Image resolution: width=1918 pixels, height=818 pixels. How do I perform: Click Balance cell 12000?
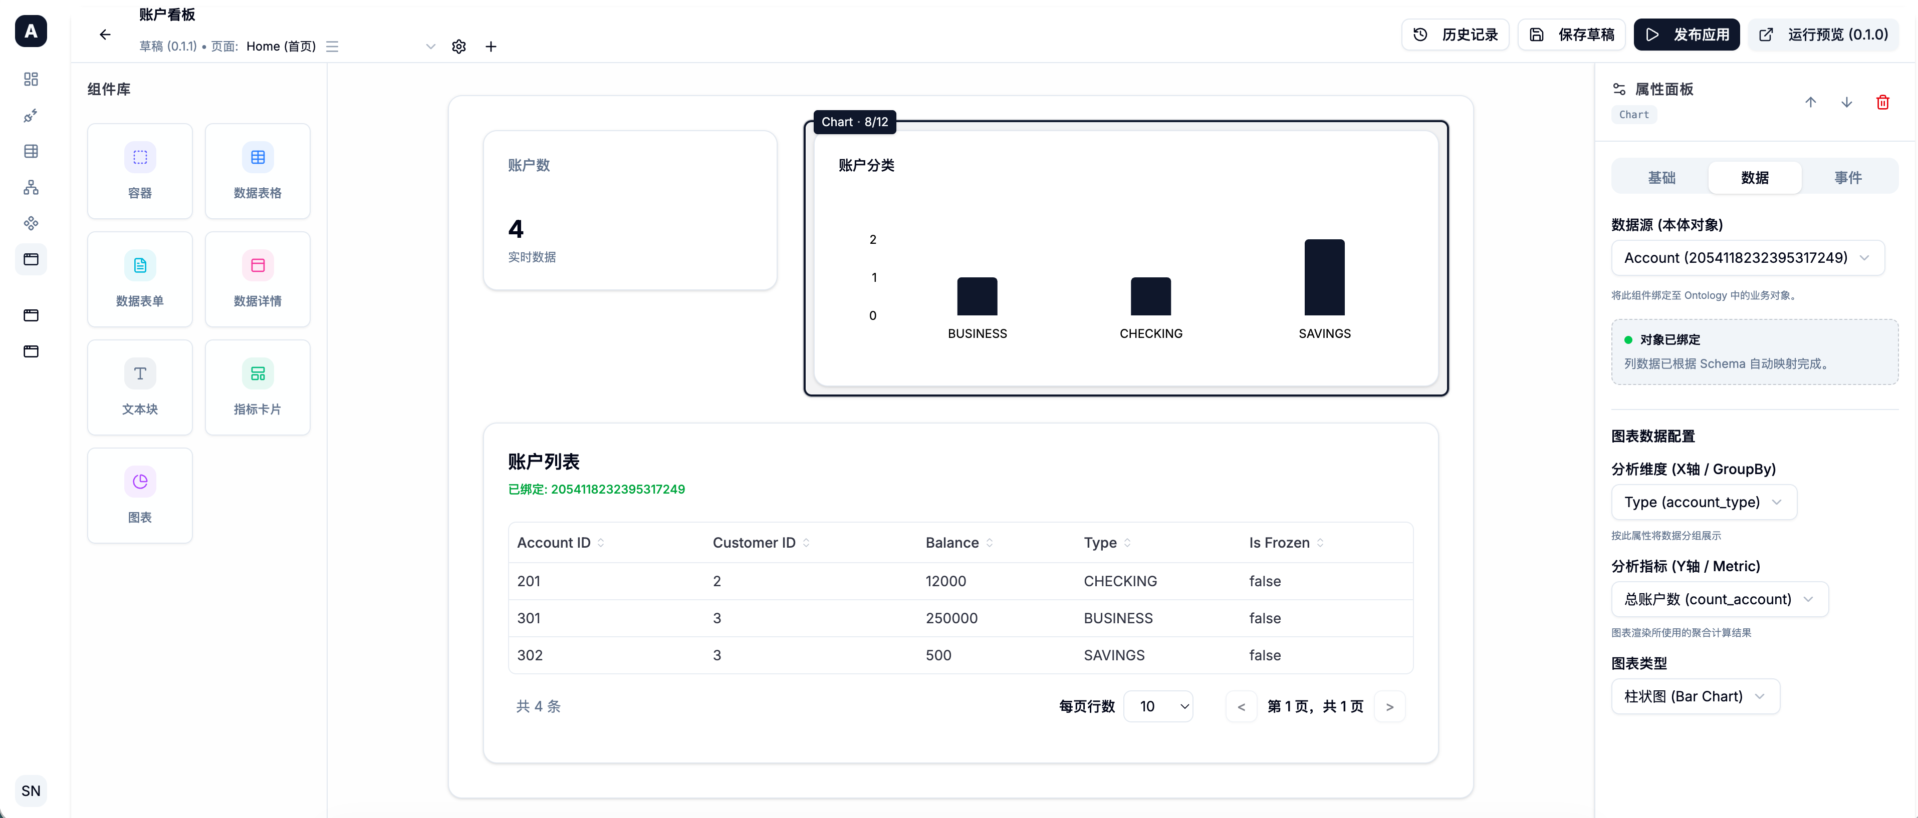point(945,582)
